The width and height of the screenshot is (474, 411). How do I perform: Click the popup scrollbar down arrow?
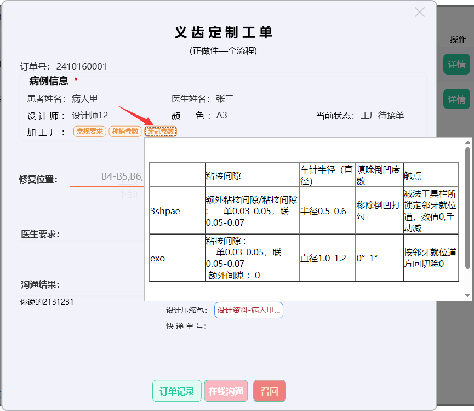(467, 295)
